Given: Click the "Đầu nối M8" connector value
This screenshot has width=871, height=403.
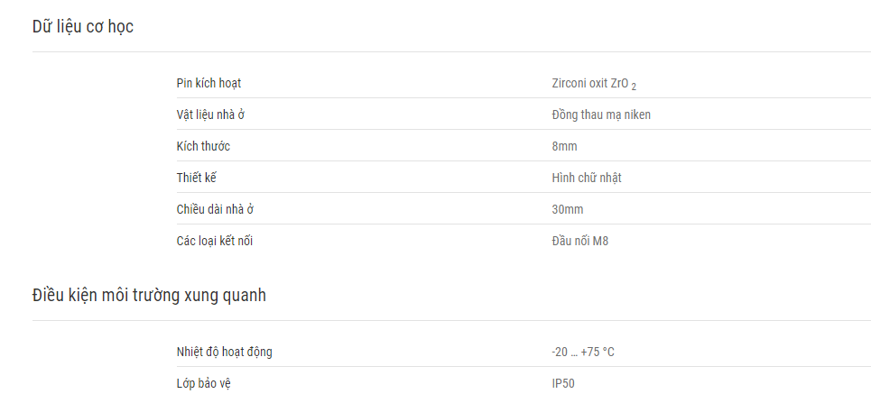Looking at the screenshot, I should [x=580, y=242].
